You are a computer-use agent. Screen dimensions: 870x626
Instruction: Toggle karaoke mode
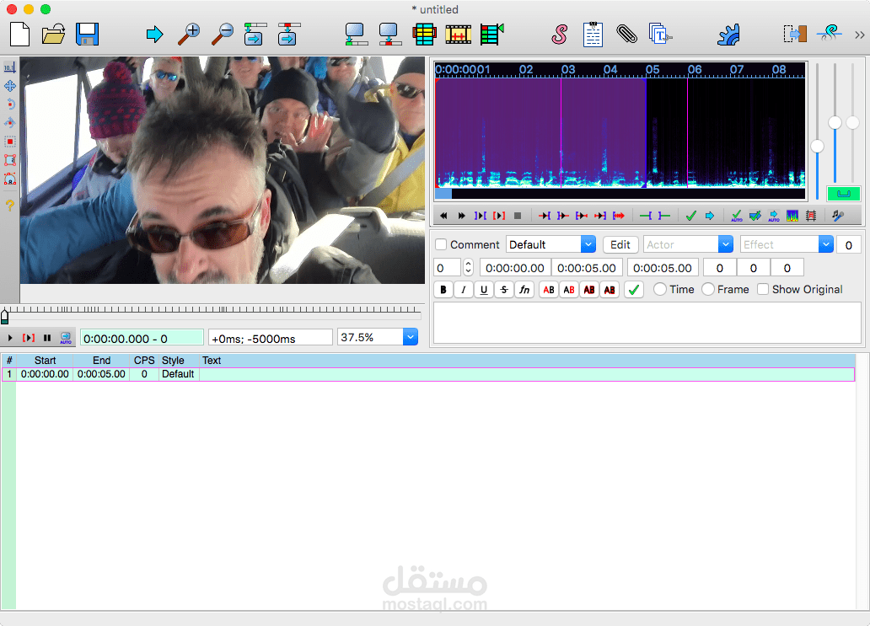coord(838,216)
